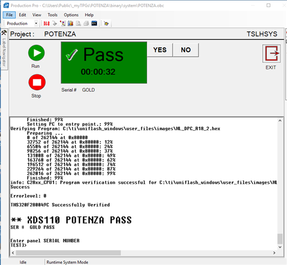Click the 'SER # GOLD PASS' line
This screenshot has height=265, width=287.
tap(33, 227)
